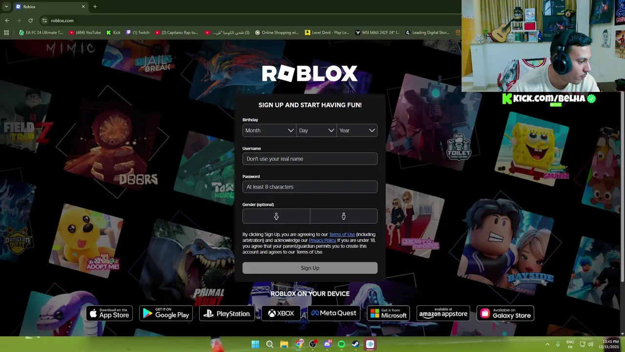Open the Privacy Policy link
This screenshot has height=352, width=625.
point(322,241)
